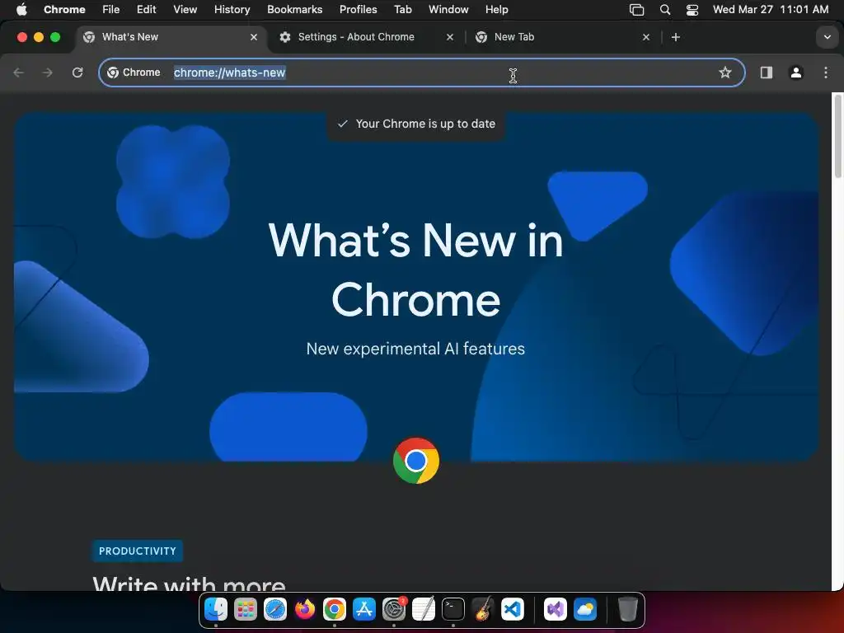Open Launchpad from the Dock
The image size is (844, 633).
(x=246, y=609)
